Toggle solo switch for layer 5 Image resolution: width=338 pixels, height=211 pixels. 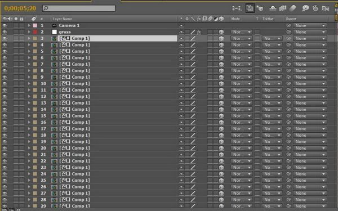[16, 51]
